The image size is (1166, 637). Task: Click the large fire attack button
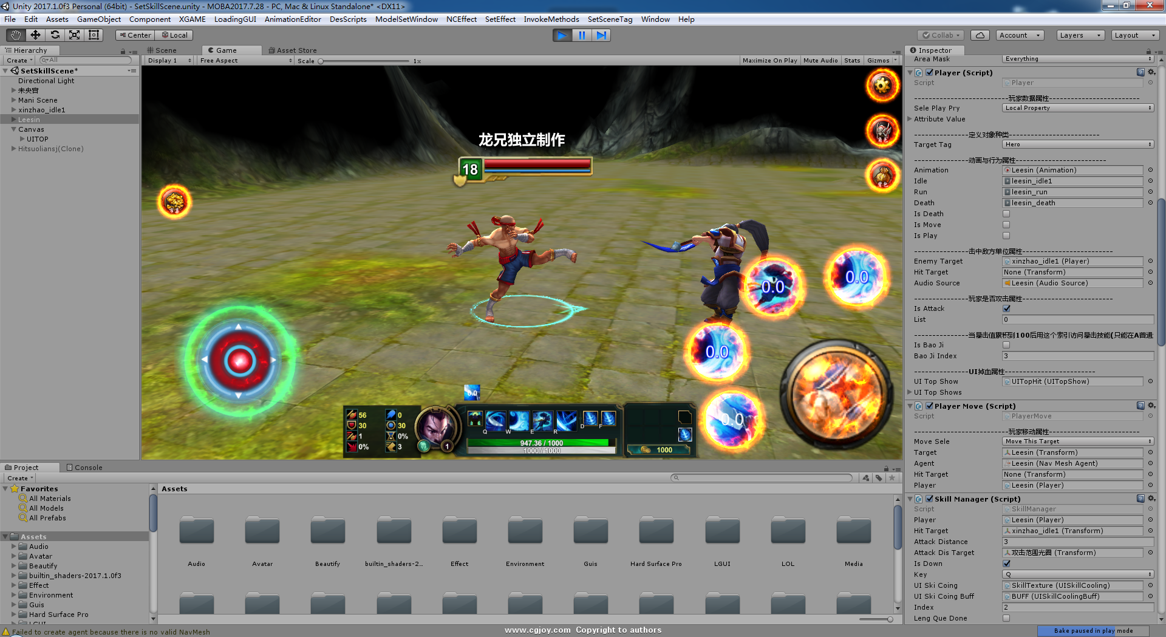click(x=836, y=395)
